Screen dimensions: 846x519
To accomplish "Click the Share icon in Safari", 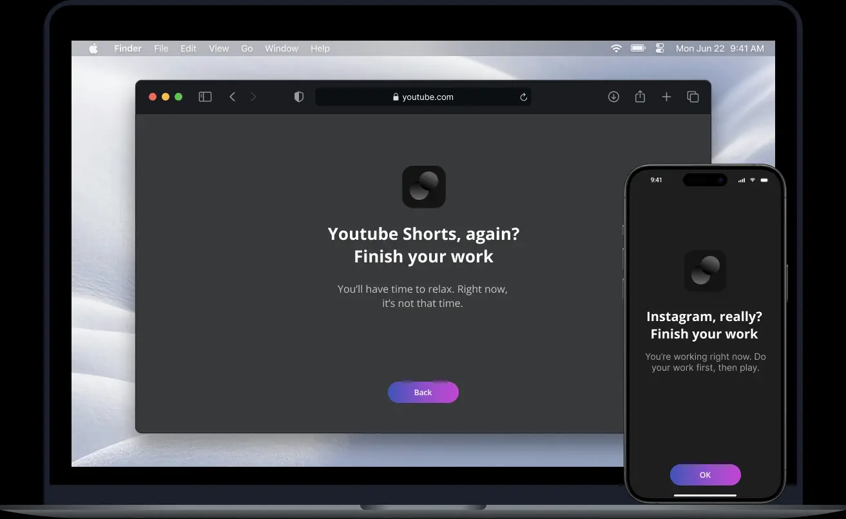I will pos(640,97).
